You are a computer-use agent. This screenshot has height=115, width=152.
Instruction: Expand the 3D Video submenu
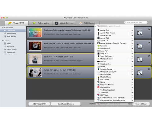click(x=114, y=92)
